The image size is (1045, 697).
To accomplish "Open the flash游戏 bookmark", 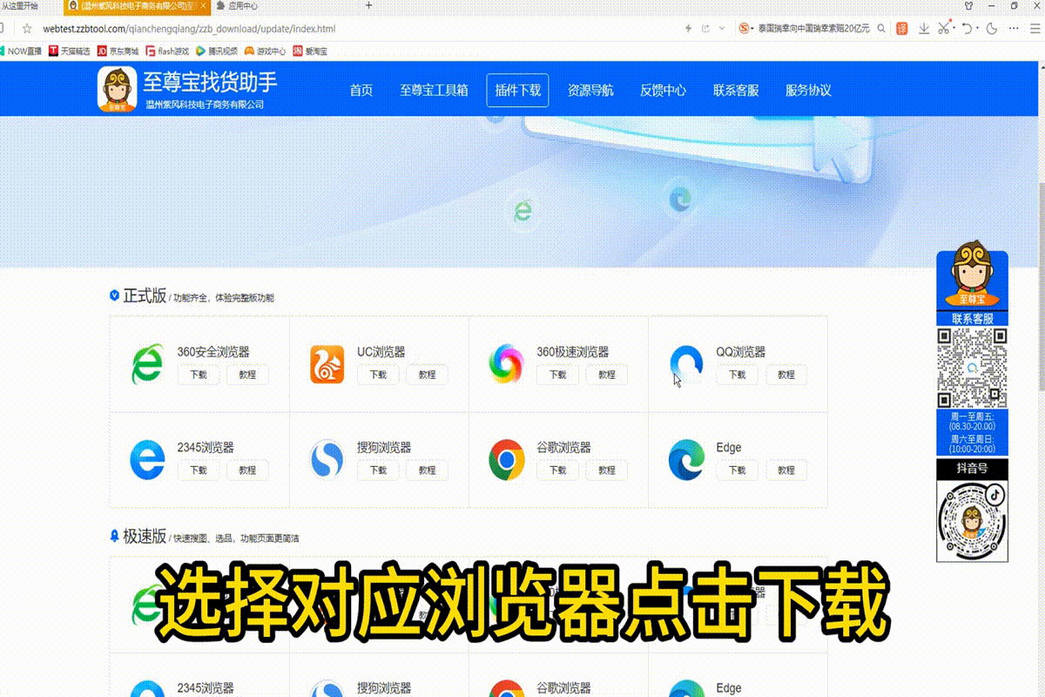I will pyautogui.click(x=168, y=51).
